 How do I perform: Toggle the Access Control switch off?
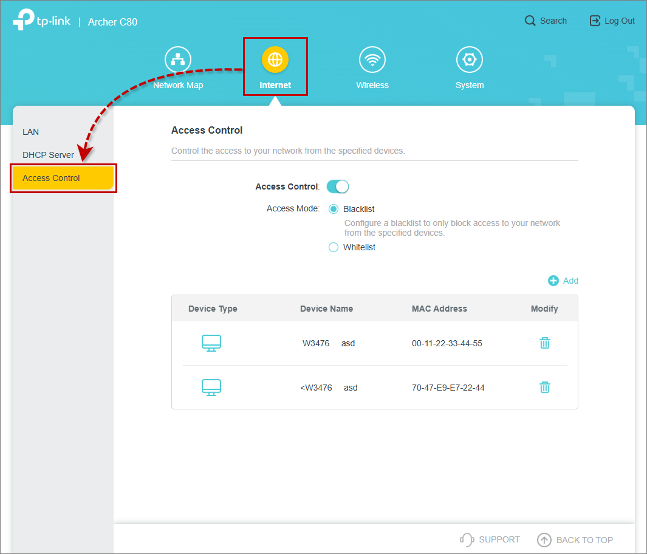338,186
